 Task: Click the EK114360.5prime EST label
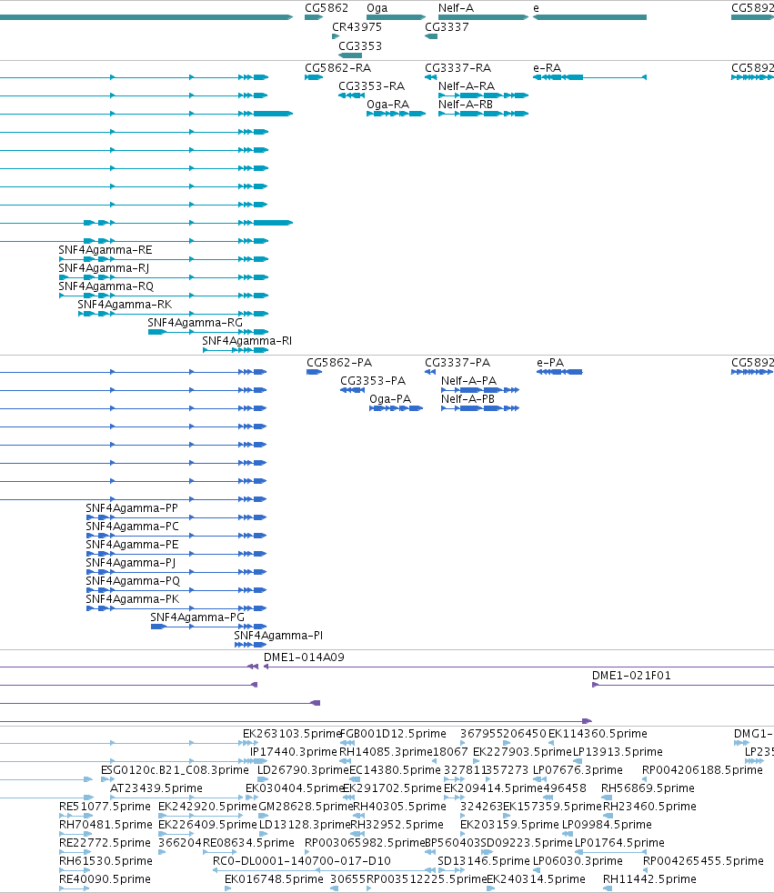click(598, 734)
